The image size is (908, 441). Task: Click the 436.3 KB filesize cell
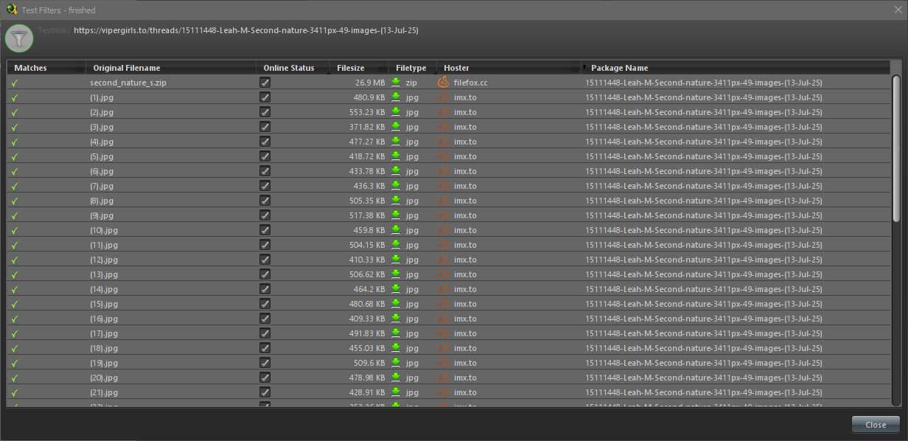coord(369,186)
